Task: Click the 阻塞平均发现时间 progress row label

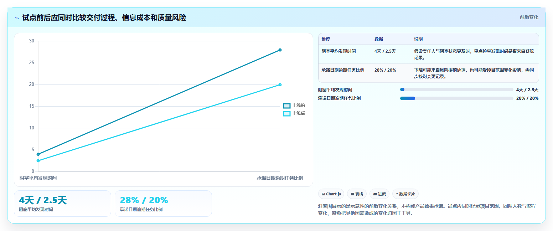Action: click(x=335, y=90)
